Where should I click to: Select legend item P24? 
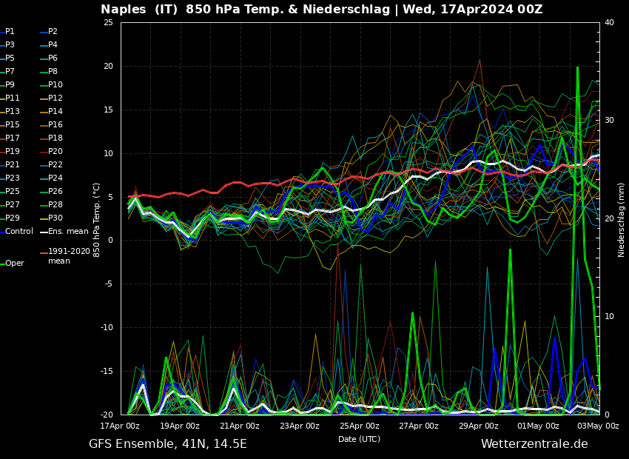pyautogui.click(x=51, y=178)
